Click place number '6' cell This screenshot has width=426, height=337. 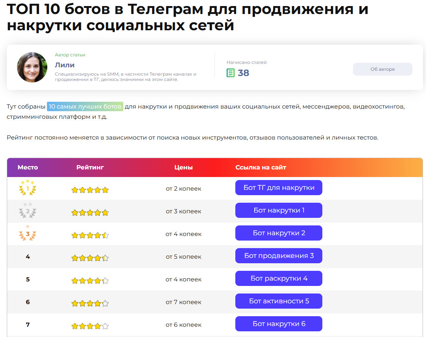[28, 302]
